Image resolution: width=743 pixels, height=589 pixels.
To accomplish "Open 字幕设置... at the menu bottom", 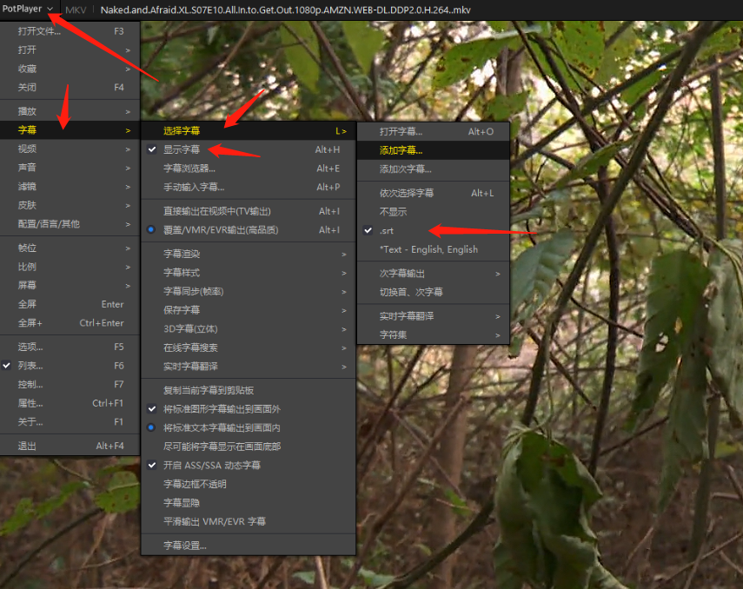I will (186, 546).
